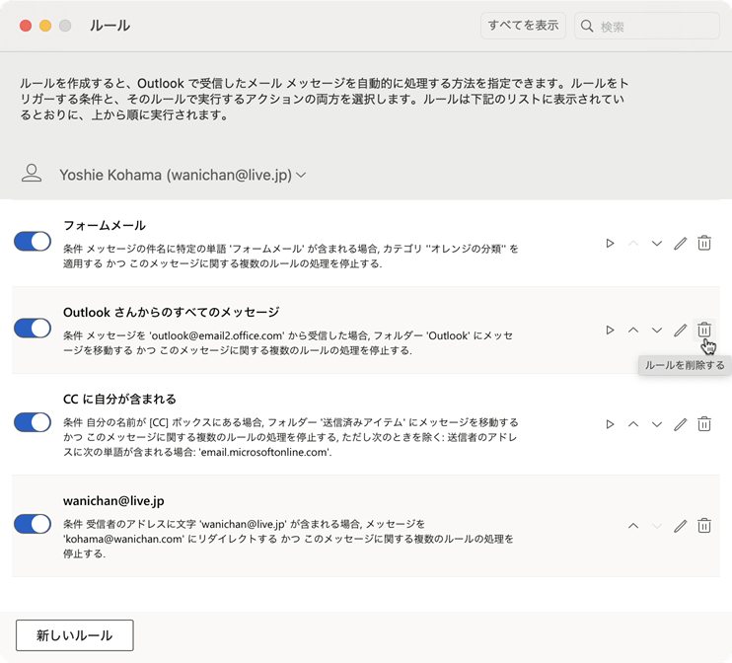Click the すべてを表示 button
Screen dimensions: 732x663
click(x=523, y=26)
